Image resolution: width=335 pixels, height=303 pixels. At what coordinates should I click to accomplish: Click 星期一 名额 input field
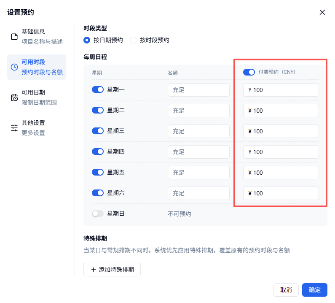coord(198,90)
